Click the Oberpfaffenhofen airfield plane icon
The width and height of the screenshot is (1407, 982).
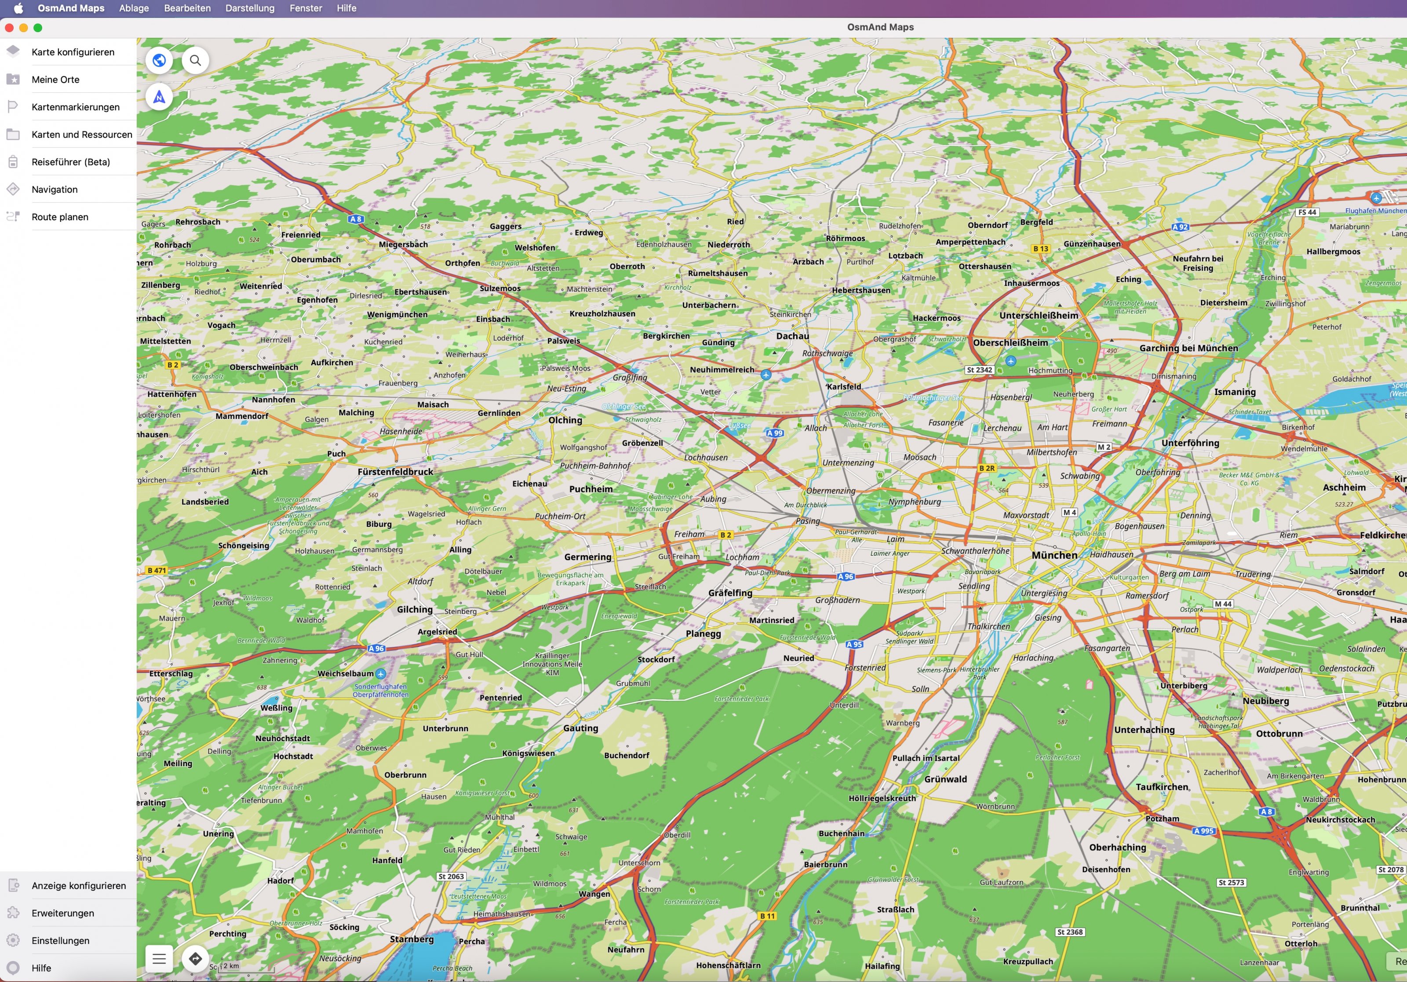[x=381, y=674]
